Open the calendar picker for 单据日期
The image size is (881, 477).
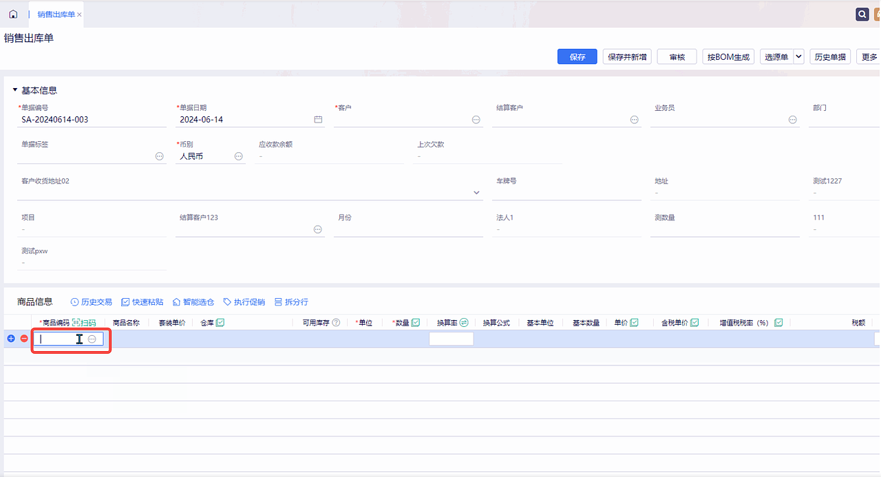318,119
